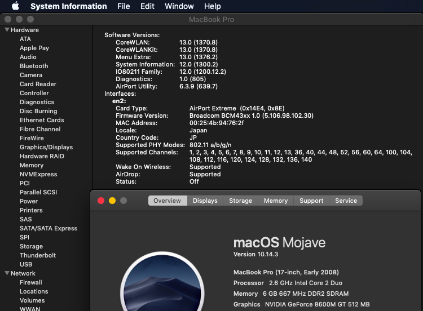Image resolution: width=423 pixels, height=311 pixels.
Task: Click Version 10.14.3 text
Action: [255, 255]
